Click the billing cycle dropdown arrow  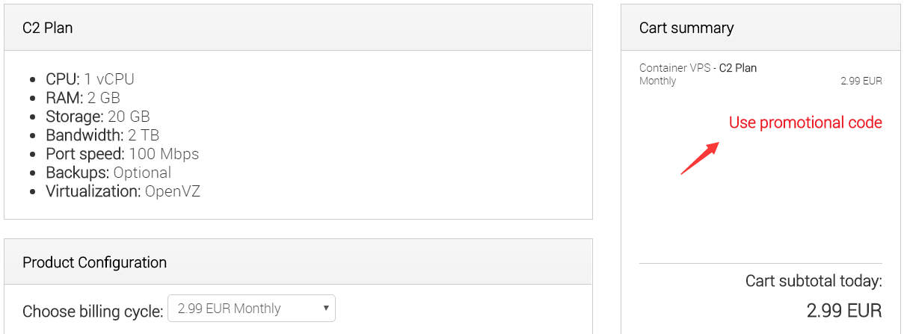[x=325, y=309]
